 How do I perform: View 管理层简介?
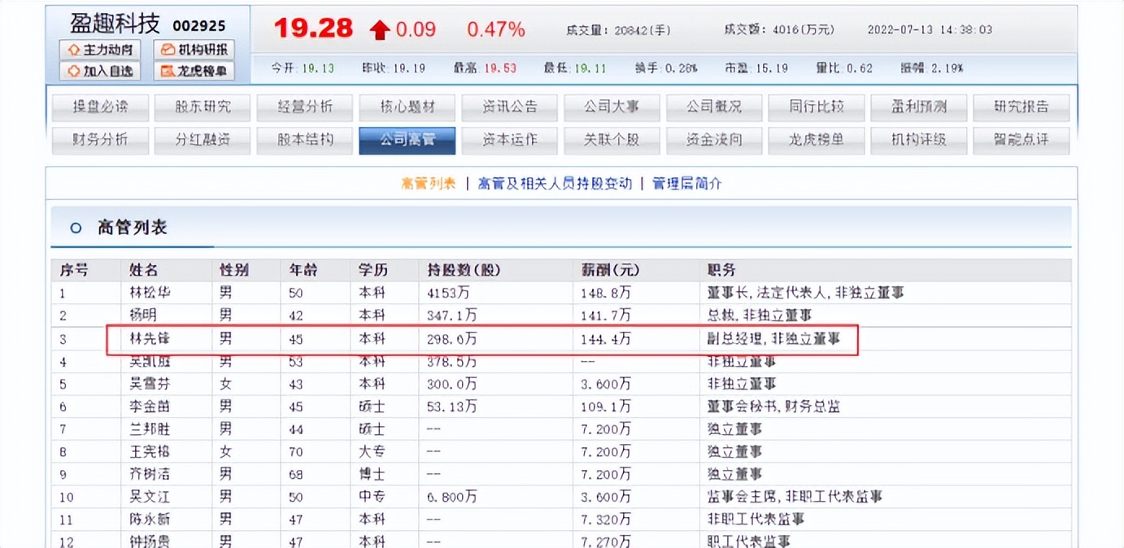coord(686,184)
